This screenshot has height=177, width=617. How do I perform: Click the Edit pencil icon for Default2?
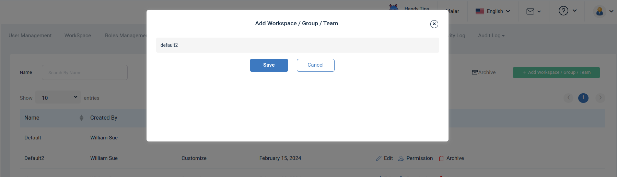[x=379, y=159]
